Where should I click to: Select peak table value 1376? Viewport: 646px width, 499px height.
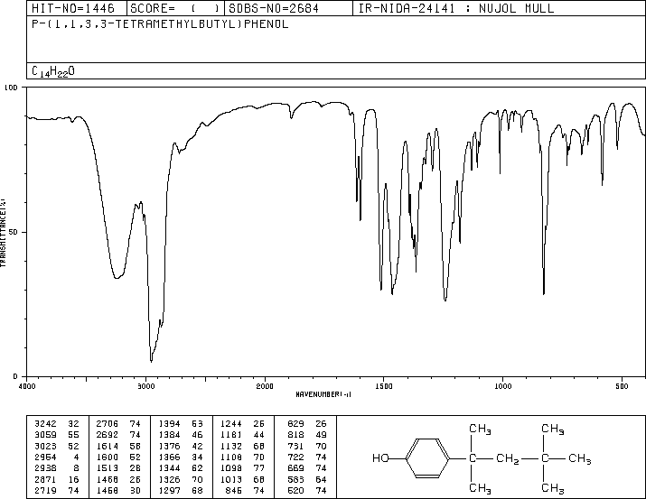point(169,447)
